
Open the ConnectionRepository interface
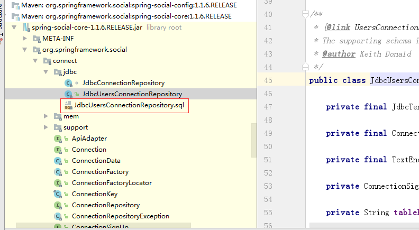tap(106, 205)
